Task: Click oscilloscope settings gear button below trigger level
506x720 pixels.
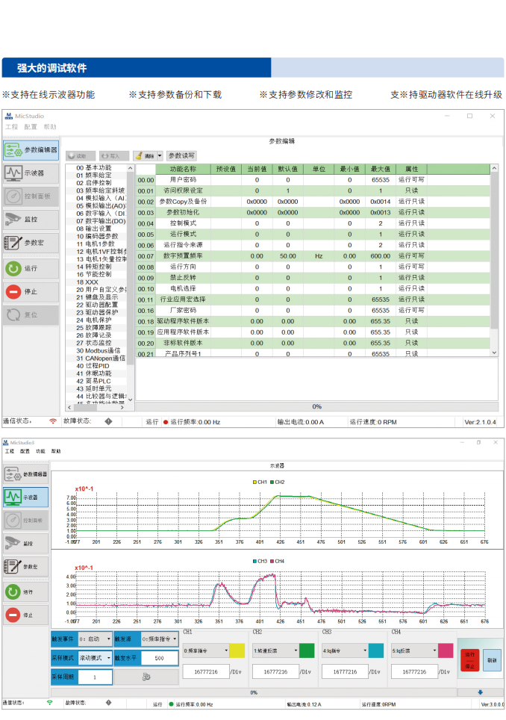Action: [146, 677]
